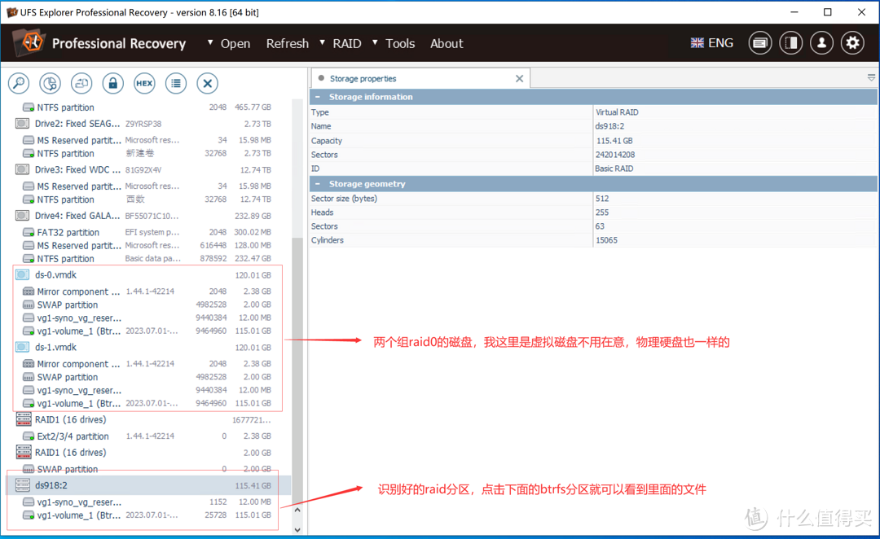
Task: Select Drive4 Fixed GALA disk icon
Action: [23, 216]
